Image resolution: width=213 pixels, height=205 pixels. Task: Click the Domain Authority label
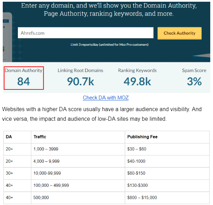click(24, 71)
